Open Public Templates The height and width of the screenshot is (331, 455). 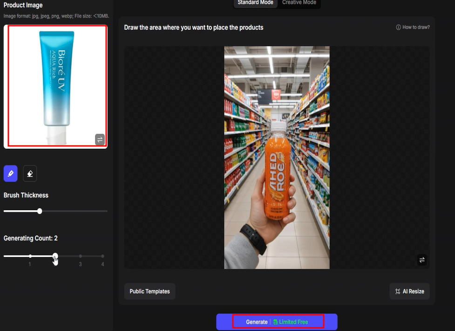point(150,291)
